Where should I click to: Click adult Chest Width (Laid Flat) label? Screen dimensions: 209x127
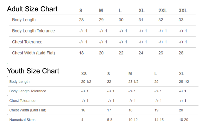pyautogui.click(x=34, y=53)
